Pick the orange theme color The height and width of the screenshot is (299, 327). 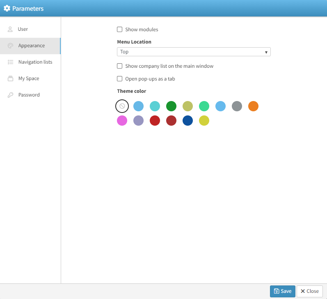point(253,106)
